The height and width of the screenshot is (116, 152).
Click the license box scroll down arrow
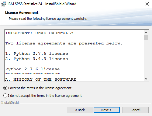[146, 79]
